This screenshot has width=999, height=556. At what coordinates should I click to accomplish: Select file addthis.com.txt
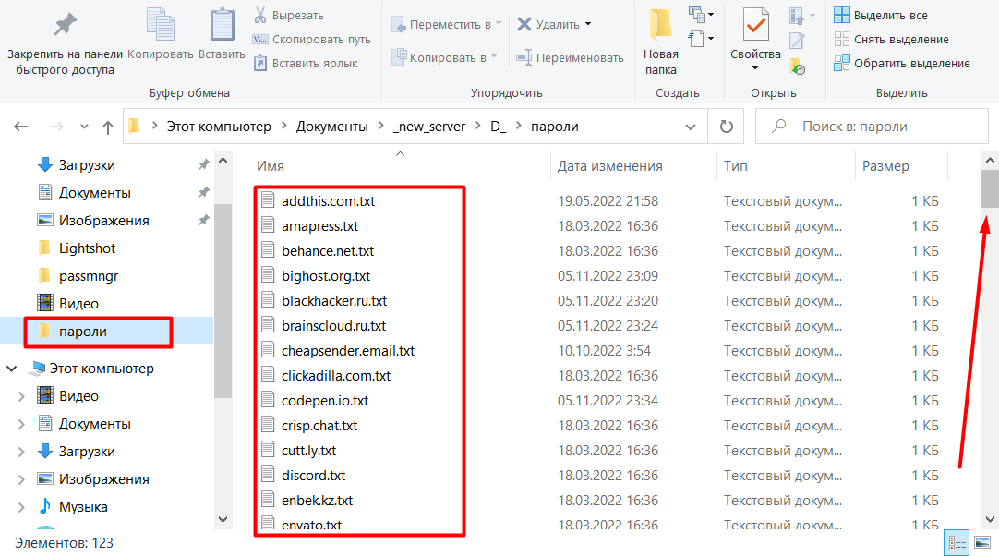(x=328, y=200)
